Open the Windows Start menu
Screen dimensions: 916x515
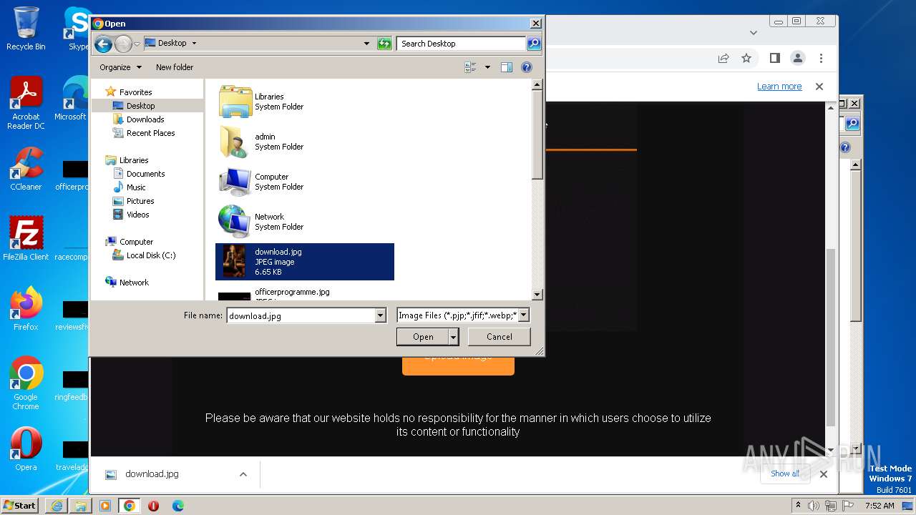tap(20, 506)
